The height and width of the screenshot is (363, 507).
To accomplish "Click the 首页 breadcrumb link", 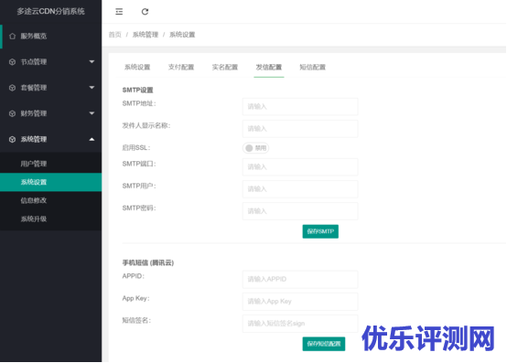I will (x=115, y=35).
